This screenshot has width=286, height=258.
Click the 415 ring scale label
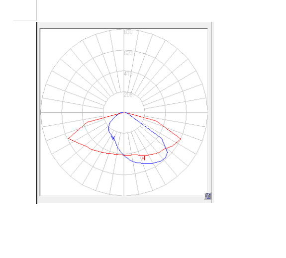tap(128, 74)
